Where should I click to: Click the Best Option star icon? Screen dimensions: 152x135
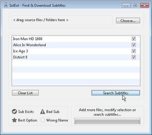click(x=14, y=120)
